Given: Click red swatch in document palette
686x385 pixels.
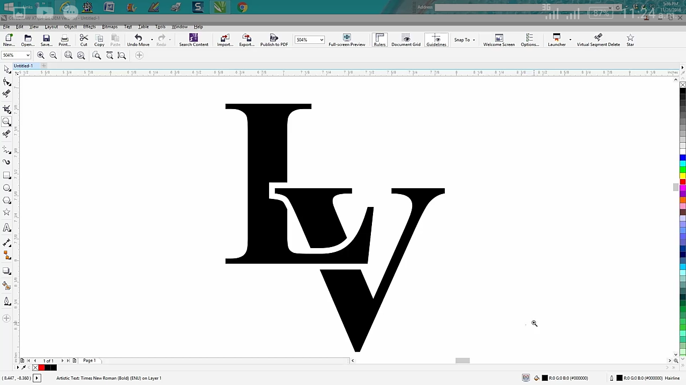Looking at the screenshot, I should coord(41,367).
